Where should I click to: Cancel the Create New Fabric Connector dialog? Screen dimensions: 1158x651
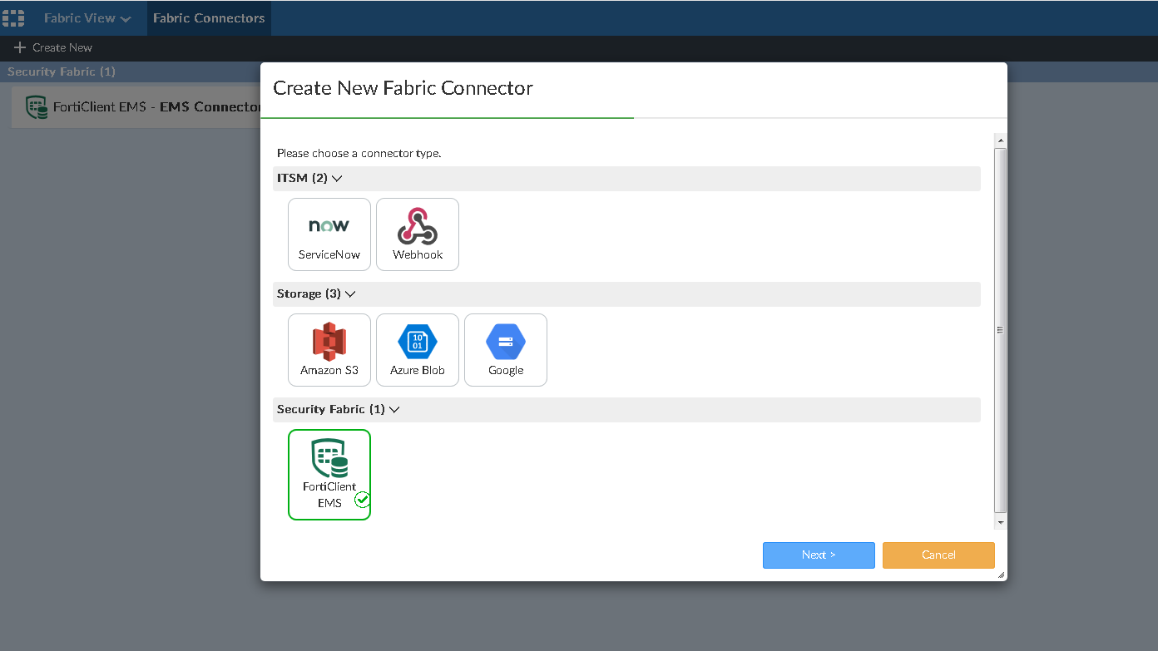(938, 555)
